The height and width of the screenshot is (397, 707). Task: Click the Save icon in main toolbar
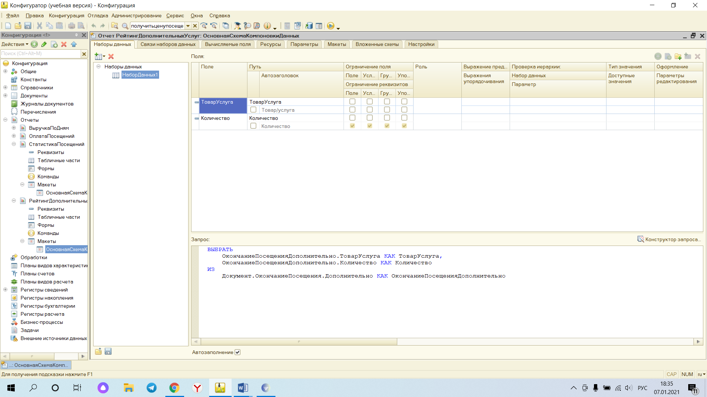28,26
